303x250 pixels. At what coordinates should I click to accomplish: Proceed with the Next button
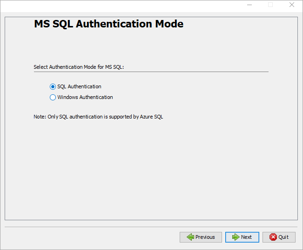point(242,237)
